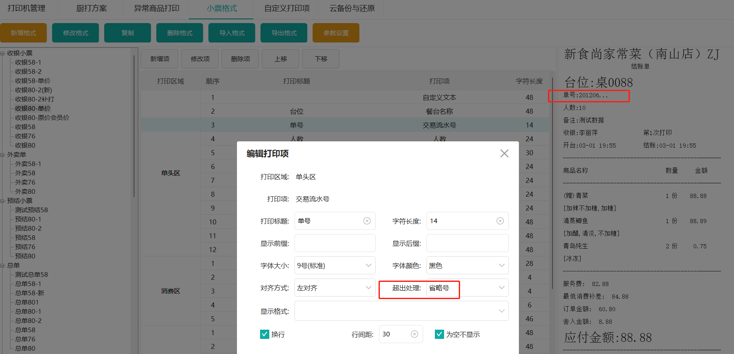Image resolution: width=734 pixels, height=354 pixels.
Task: Collapse the 总单 tree node
Action: tap(3, 265)
